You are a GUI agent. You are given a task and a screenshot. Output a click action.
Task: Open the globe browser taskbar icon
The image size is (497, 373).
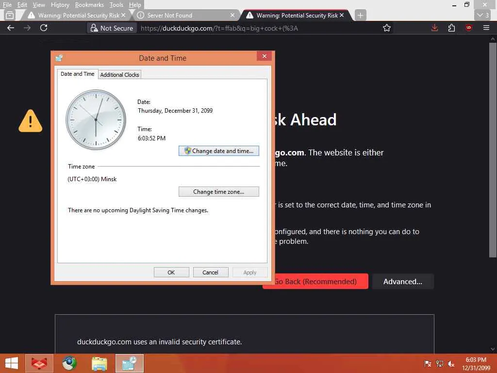[69, 363]
